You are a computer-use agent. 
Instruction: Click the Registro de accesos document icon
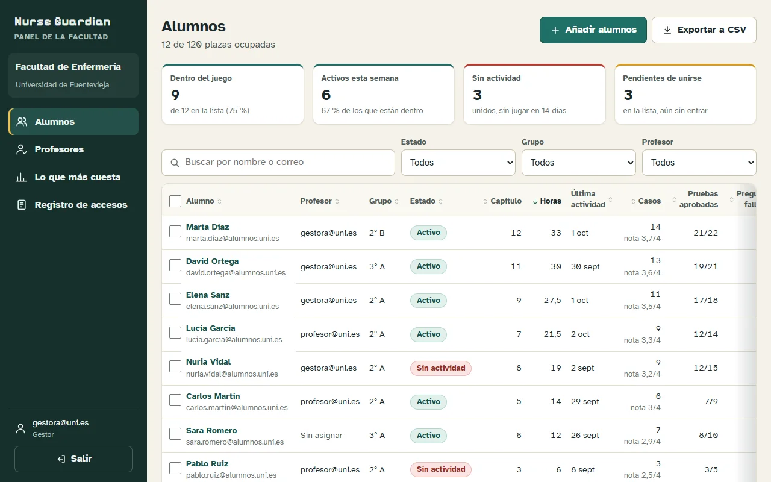(x=22, y=205)
